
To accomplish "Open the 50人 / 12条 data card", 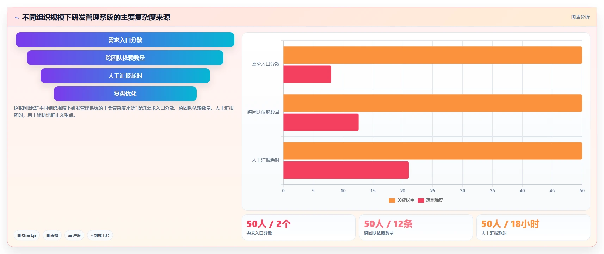I will [x=416, y=227].
